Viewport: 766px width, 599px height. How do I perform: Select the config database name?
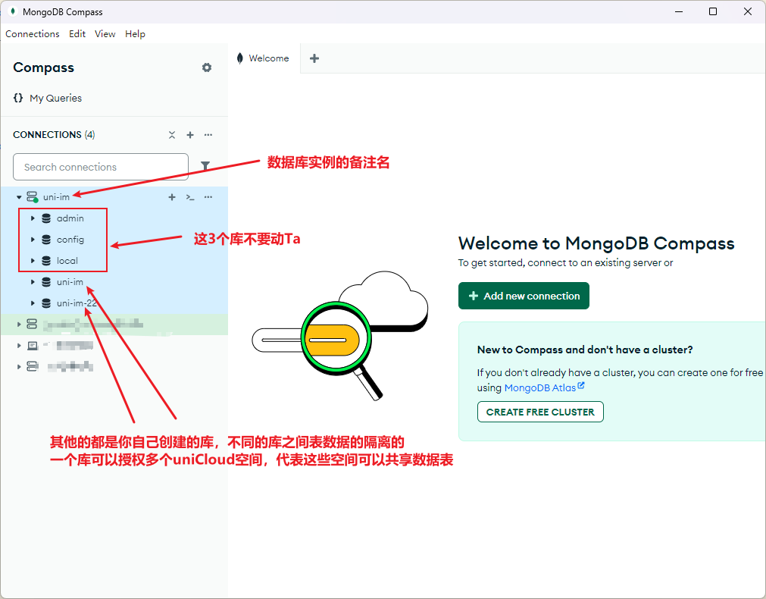click(x=70, y=240)
